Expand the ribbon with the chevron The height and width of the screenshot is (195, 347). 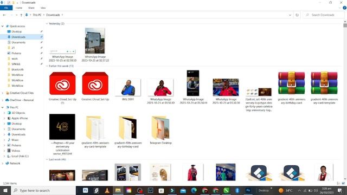click(x=340, y=8)
